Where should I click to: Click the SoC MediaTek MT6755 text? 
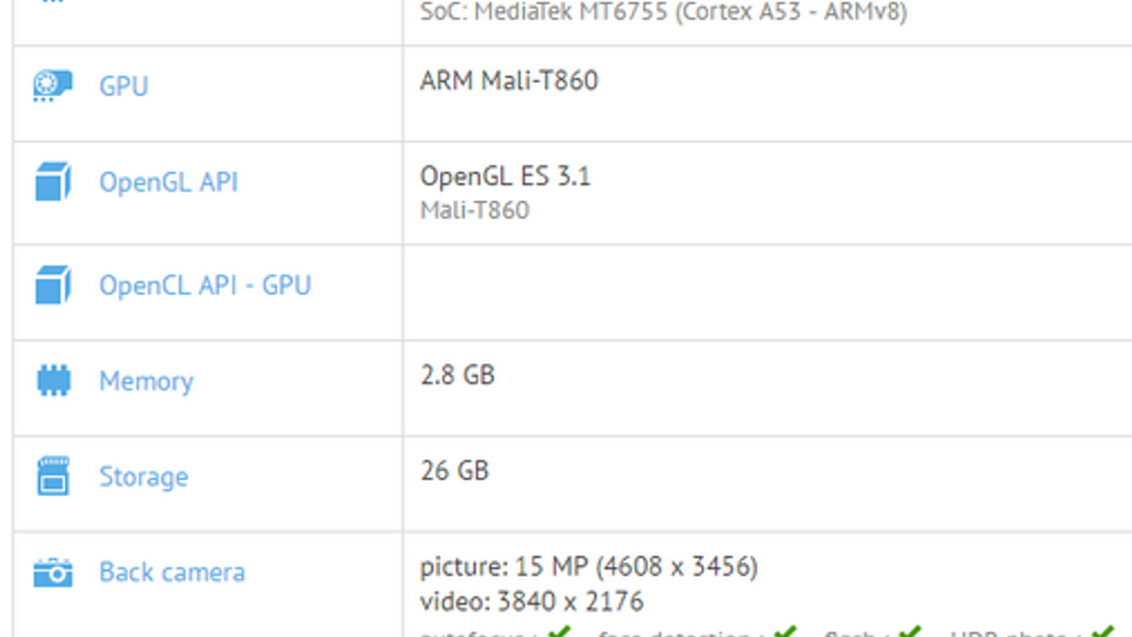(663, 12)
